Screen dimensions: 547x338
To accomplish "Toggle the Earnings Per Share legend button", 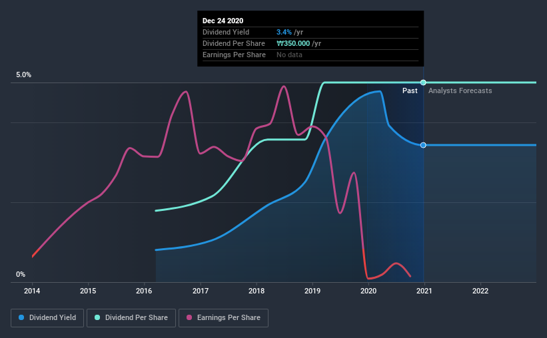I will [223, 318].
